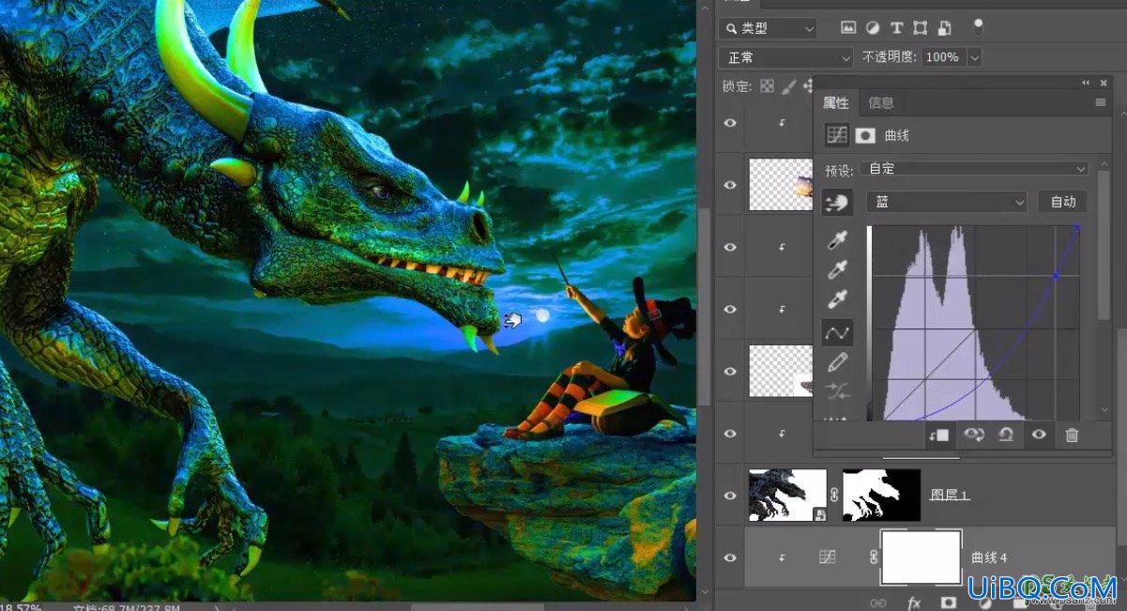The image size is (1127, 611).
Task: Open the 预设 preset dropdown
Action: click(975, 169)
